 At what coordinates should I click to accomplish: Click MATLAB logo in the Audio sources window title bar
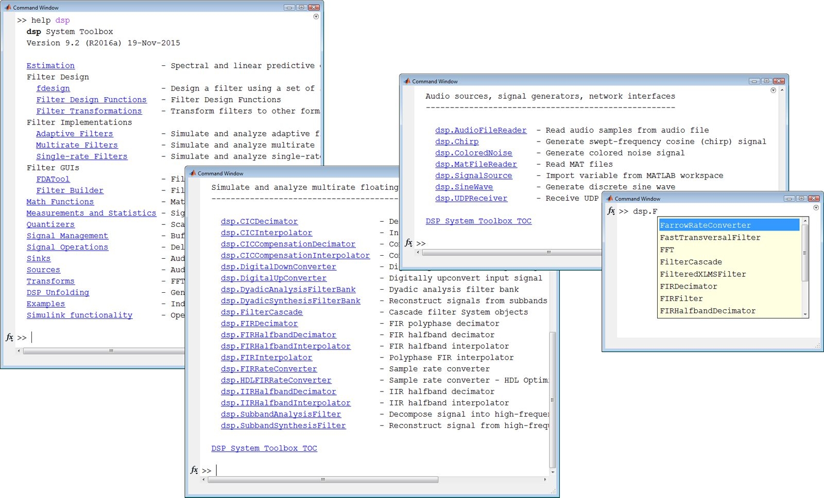pyautogui.click(x=407, y=81)
